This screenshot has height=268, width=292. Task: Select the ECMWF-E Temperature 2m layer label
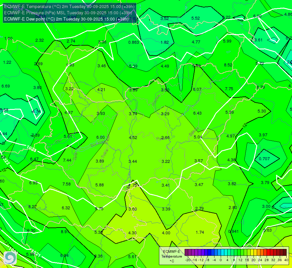click(x=69, y=7)
